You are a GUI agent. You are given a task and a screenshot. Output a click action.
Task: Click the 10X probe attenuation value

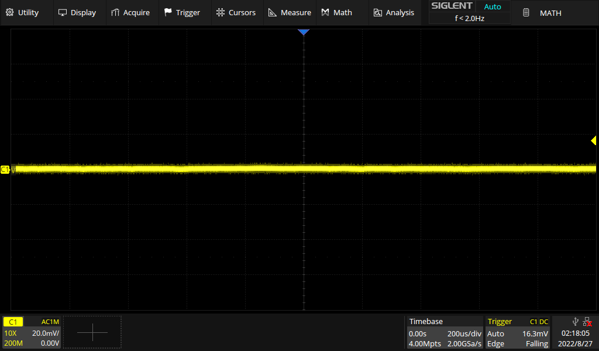coord(11,333)
